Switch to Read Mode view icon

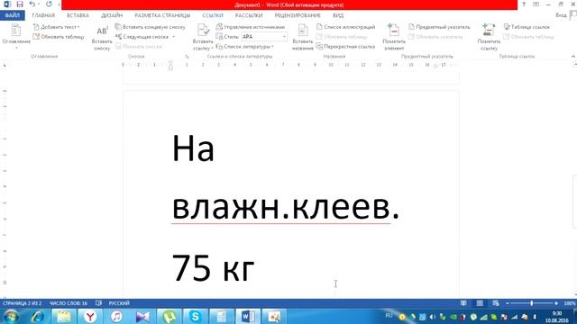click(463, 303)
